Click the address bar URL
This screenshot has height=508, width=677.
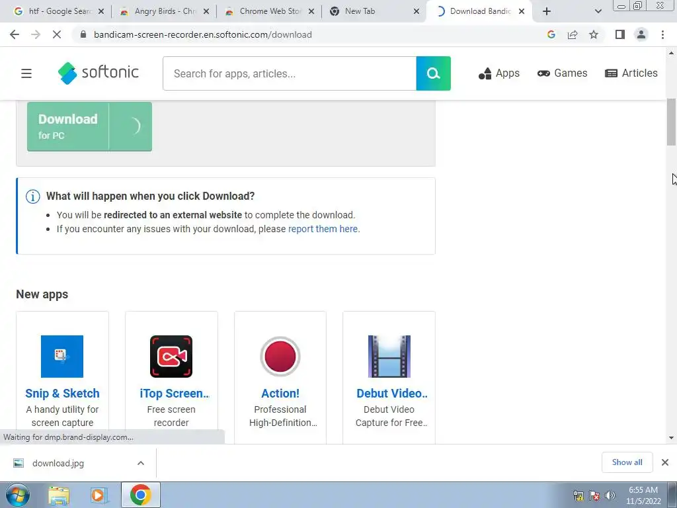pos(202,34)
